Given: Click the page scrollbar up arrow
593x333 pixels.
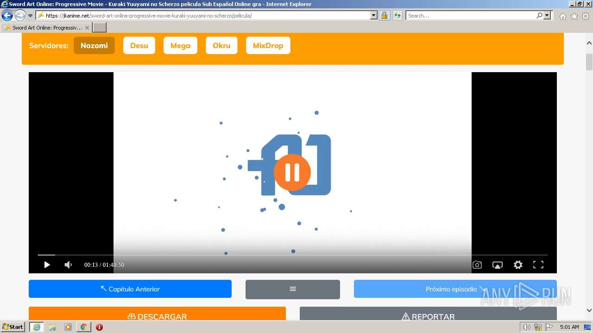Looking at the screenshot, I should click(x=589, y=43).
